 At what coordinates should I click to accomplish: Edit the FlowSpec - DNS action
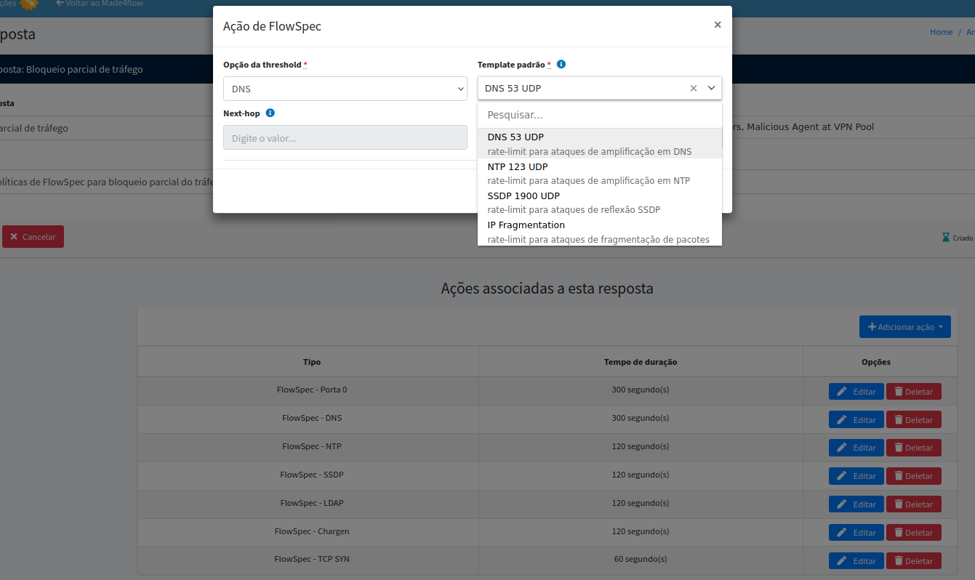tap(856, 419)
